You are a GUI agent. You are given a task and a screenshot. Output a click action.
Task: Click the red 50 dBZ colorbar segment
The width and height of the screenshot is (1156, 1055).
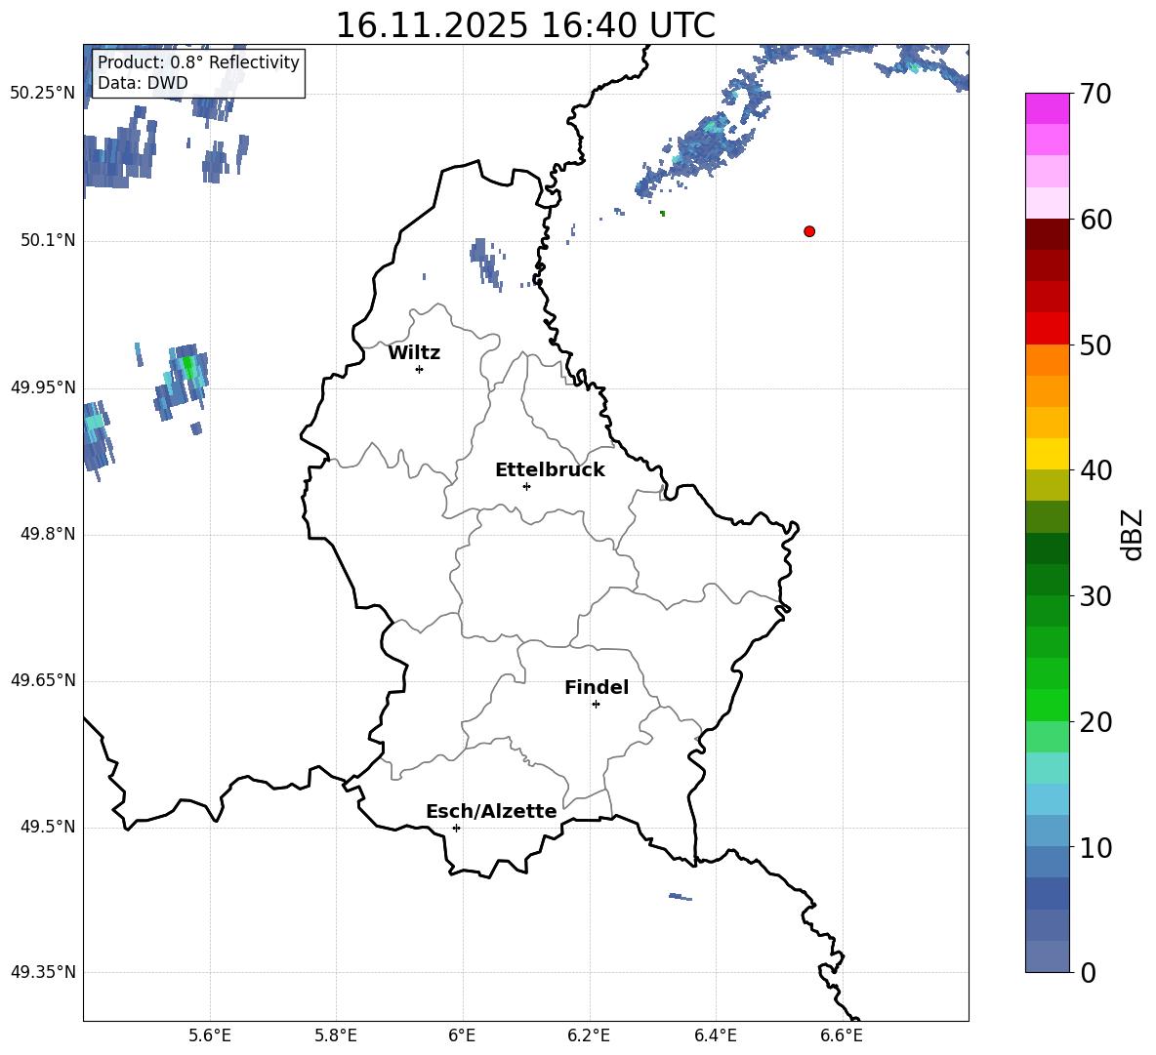point(1047,329)
